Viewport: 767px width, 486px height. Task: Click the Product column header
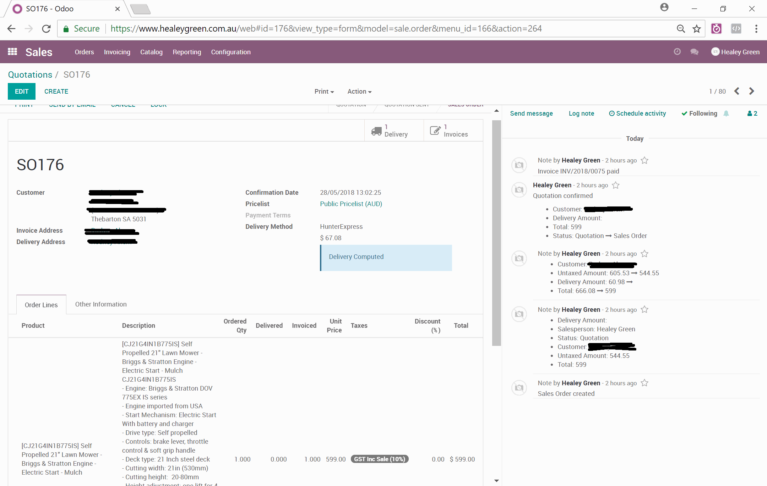pyautogui.click(x=33, y=326)
